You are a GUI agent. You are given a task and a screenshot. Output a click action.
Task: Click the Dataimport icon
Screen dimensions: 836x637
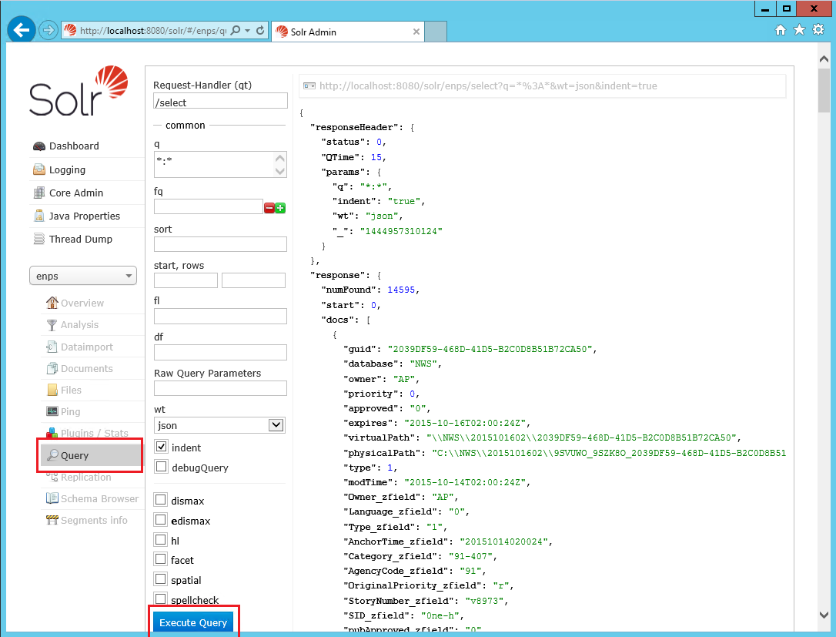[52, 347]
